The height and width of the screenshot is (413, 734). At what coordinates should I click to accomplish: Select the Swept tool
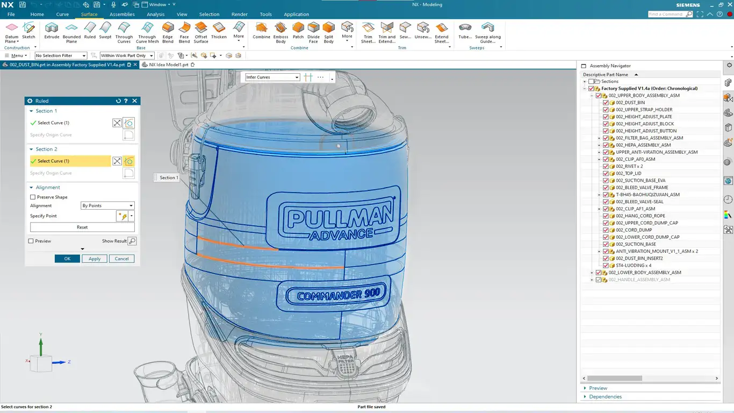105,31
